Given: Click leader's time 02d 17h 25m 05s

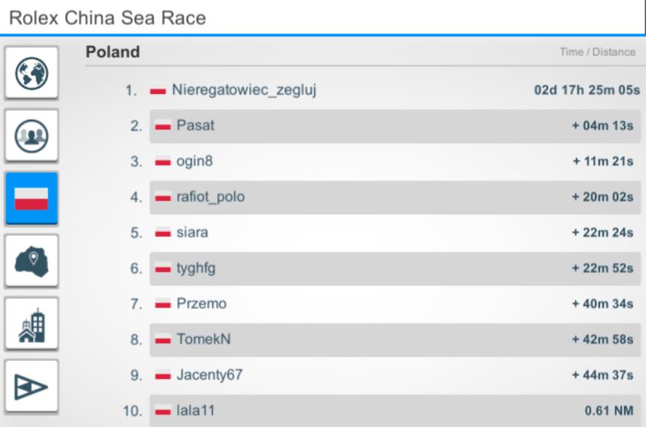Looking at the screenshot, I should [588, 91].
